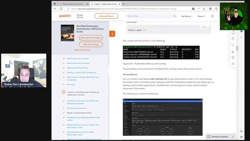Screen dimensions: 250x141
Task: Select Hands-on Kubernetes tooling section
Action: coord(79,113)
